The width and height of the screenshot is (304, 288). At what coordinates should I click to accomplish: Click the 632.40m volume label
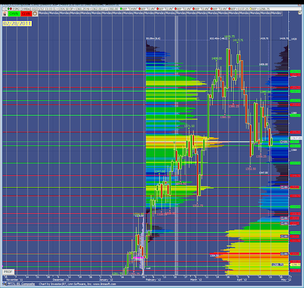218,38
